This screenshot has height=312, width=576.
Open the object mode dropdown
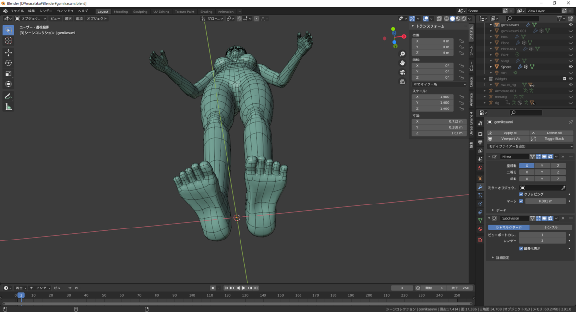click(x=31, y=18)
